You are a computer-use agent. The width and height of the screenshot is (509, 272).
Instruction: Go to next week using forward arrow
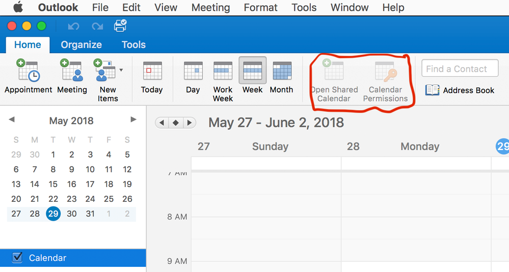coord(190,123)
